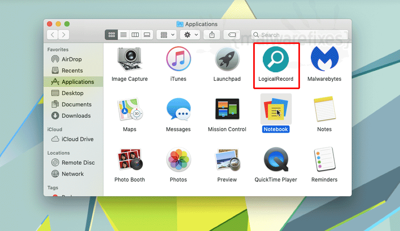Click the "LogicalRecord" app name label
Viewport: 400px width, 231px height.
point(276,79)
